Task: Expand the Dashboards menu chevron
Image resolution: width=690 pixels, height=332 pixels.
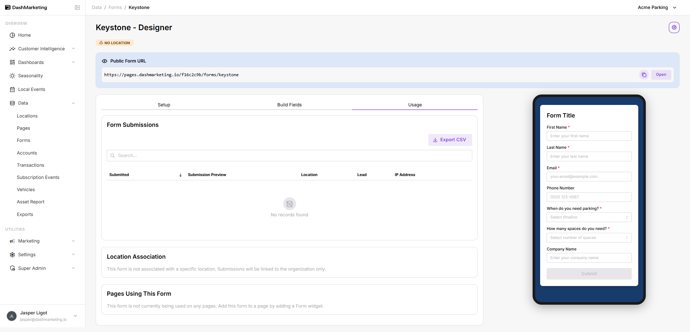Action: (73, 63)
